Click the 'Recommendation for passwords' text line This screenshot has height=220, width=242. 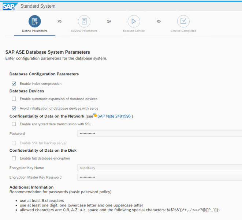point(60,192)
